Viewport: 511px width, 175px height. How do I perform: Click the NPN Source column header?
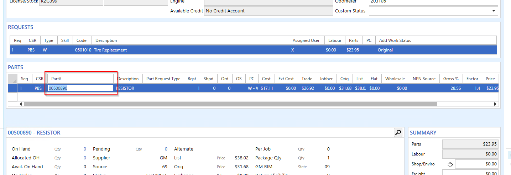point(424,79)
